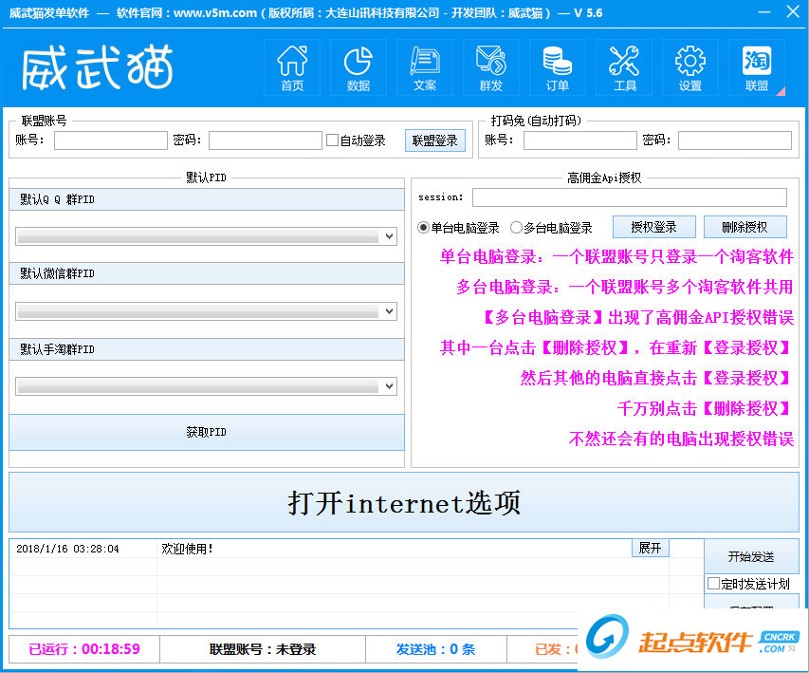Select the 群发 mass-send icon
809x673 pixels.
coord(490,66)
